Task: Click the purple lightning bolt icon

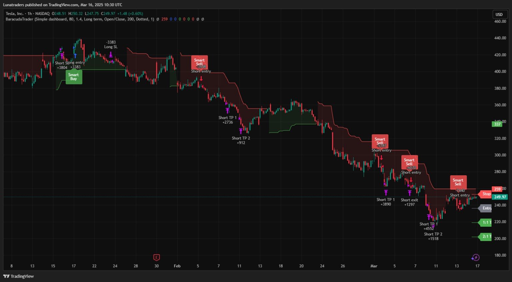Action: pos(476,257)
